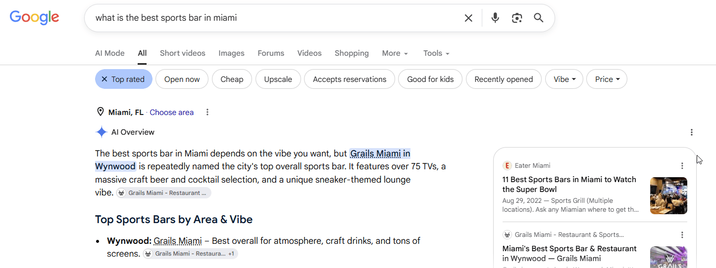Click the Miami, FL location text
This screenshot has width=716, height=268.
pyautogui.click(x=126, y=112)
